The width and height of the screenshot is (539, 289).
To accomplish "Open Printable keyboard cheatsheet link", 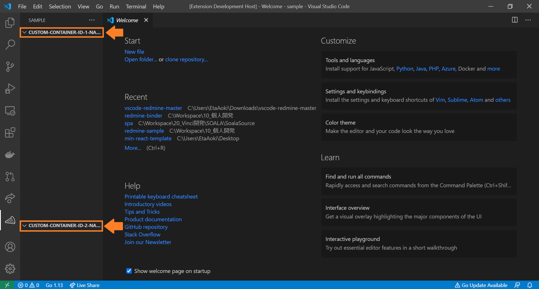I will 161,196.
